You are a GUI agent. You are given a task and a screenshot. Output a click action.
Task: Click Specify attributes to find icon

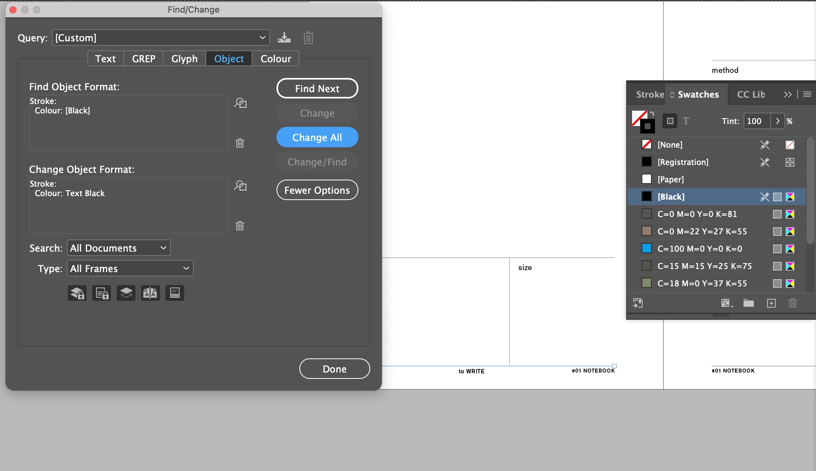[x=240, y=103]
